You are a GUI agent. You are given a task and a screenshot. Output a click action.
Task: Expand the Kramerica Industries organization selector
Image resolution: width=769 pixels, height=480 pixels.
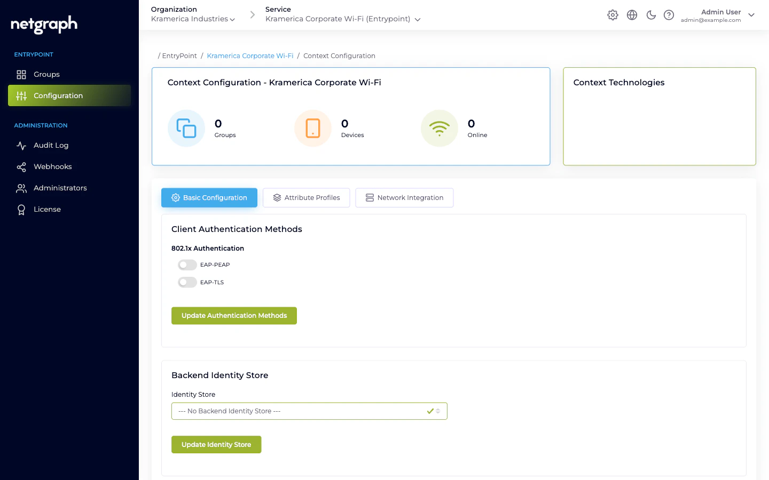coord(193,19)
